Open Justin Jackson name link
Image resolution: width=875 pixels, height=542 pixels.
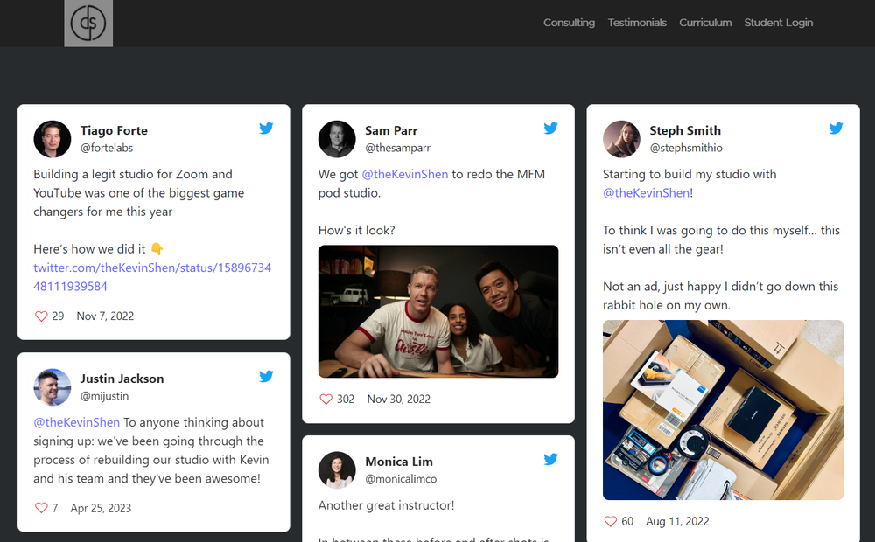coord(122,379)
